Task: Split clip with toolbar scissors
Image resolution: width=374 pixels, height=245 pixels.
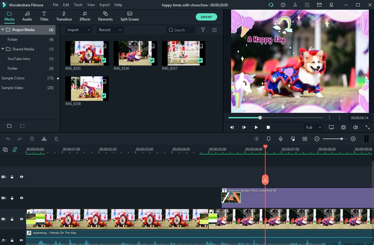Action: pyautogui.click(x=44, y=139)
